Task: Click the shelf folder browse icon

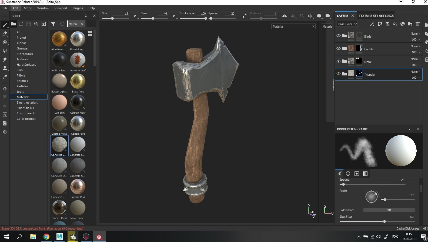Action: pos(13,24)
